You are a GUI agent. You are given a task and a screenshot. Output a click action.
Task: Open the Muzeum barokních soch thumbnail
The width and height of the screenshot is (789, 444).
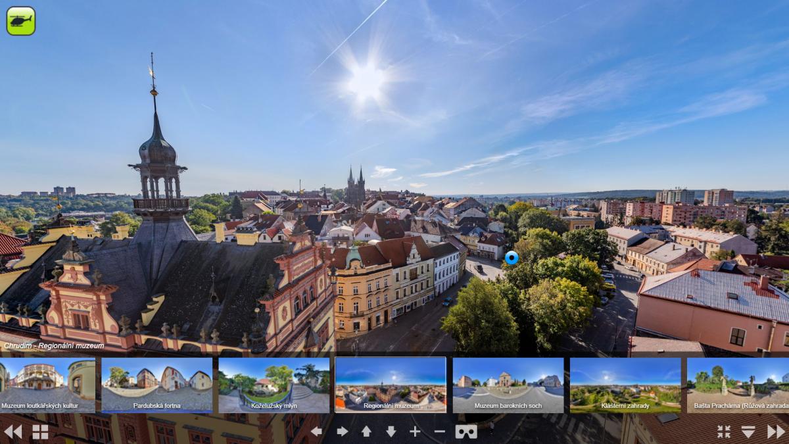click(508, 385)
